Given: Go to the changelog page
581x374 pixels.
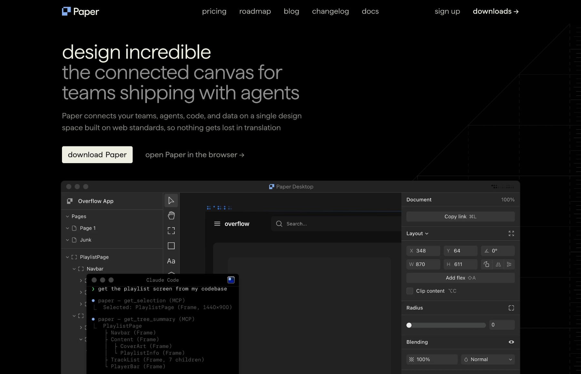Looking at the screenshot, I should click(x=330, y=11).
